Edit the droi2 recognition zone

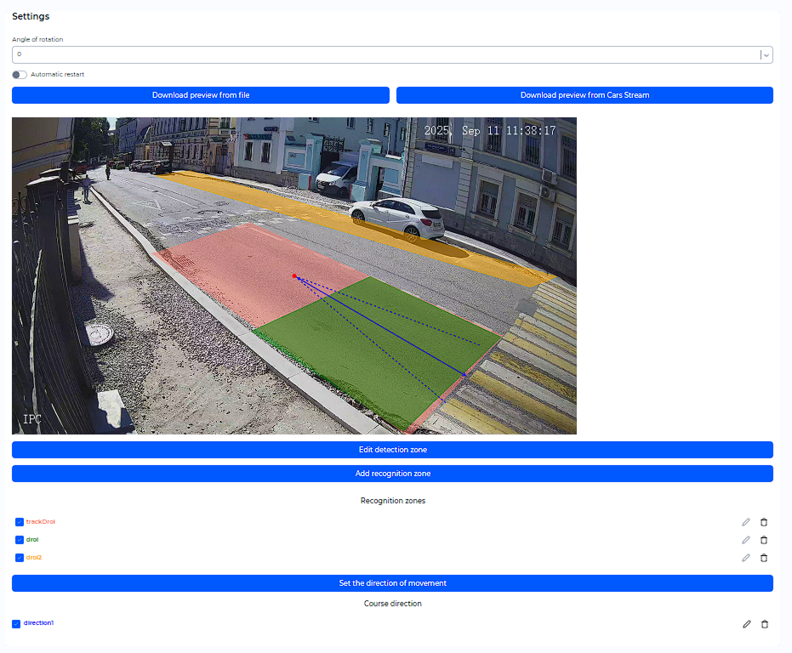(x=746, y=557)
